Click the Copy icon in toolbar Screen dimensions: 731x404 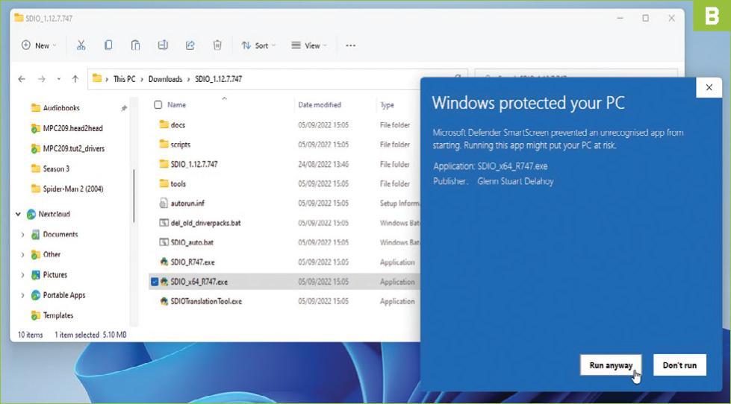[x=108, y=45]
